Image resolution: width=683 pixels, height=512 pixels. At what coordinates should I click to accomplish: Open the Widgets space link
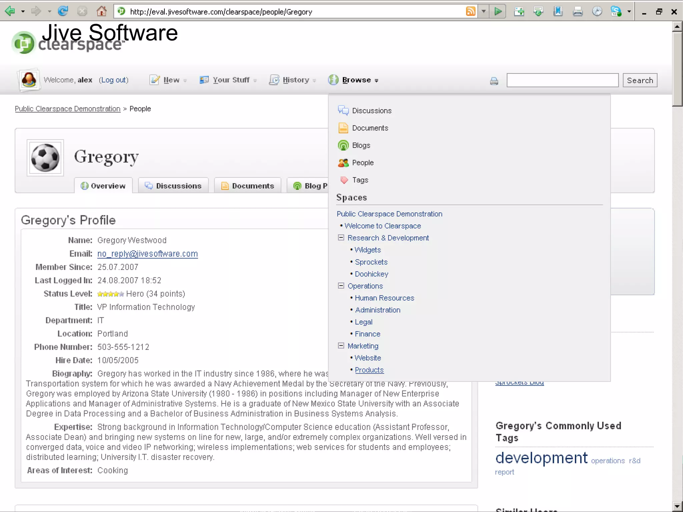coord(368,250)
